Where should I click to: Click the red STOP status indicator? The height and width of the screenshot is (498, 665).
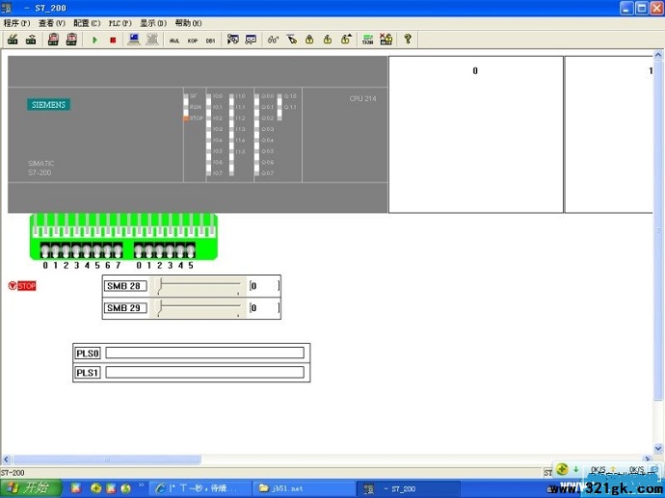pos(22,286)
